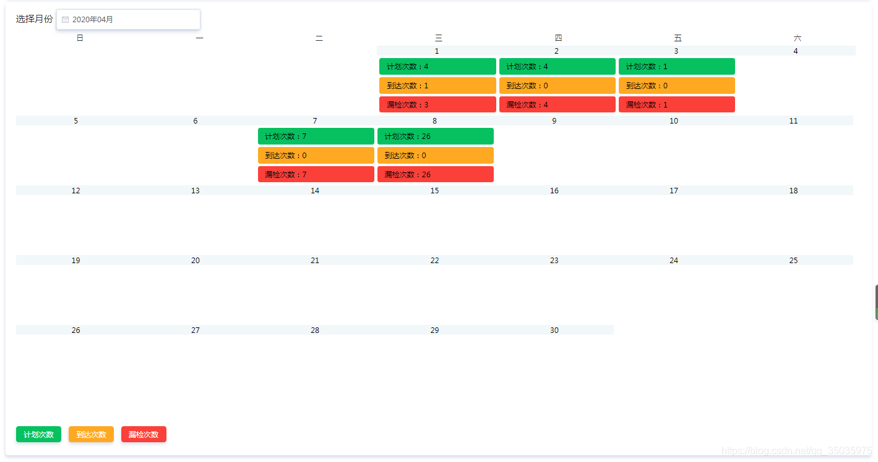This screenshot has width=878, height=462.
Task: Select 到达次数：0 on day 2
Action: tap(557, 85)
